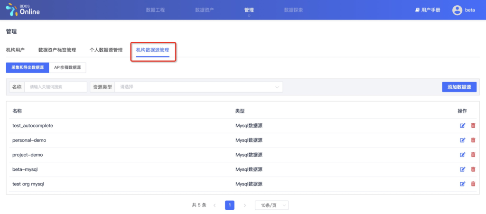The width and height of the screenshot is (486, 214).
Task: Switch to API步骤数据源 toggle
Action: pyautogui.click(x=67, y=68)
